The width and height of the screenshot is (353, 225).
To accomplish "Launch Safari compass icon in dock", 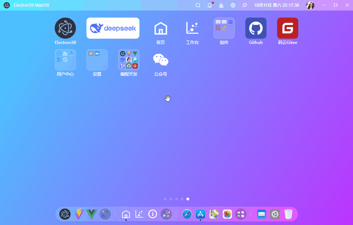I will (187, 214).
